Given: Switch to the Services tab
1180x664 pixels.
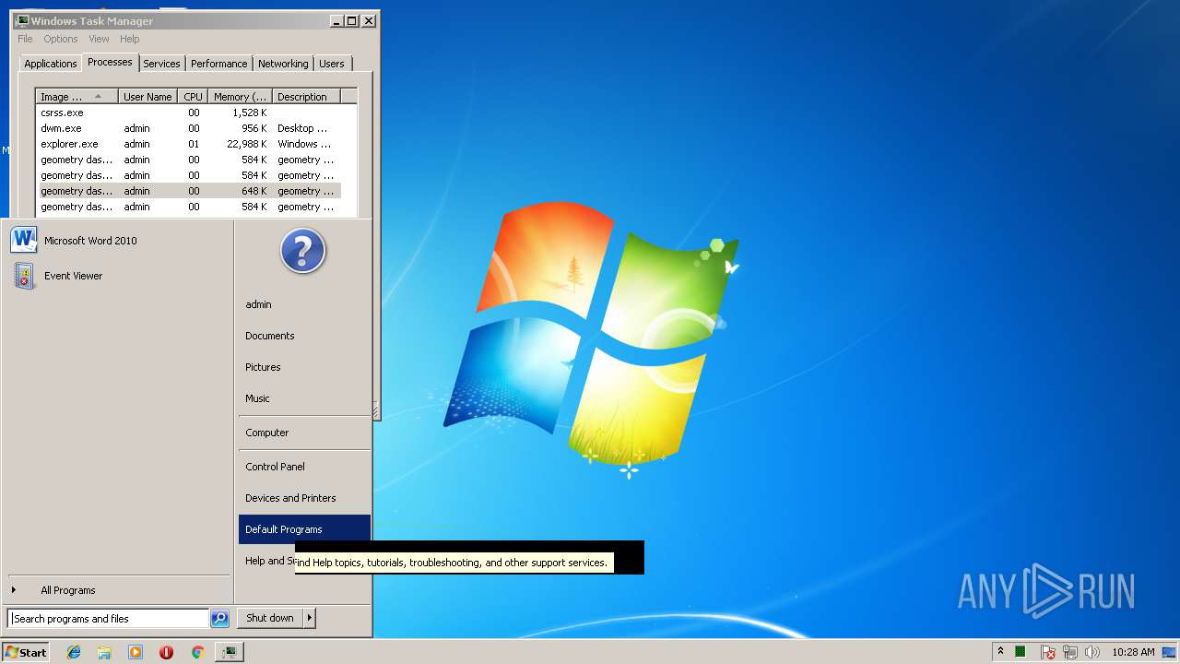Looking at the screenshot, I should (x=161, y=64).
